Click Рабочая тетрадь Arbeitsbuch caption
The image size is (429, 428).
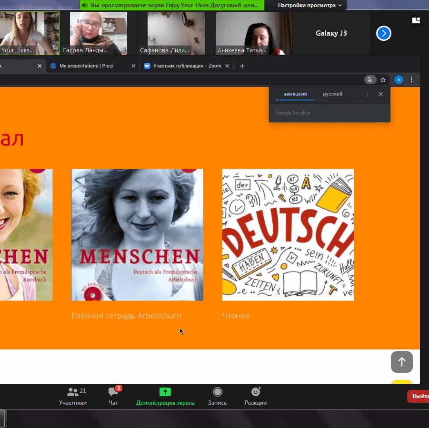tap(126, 316)
